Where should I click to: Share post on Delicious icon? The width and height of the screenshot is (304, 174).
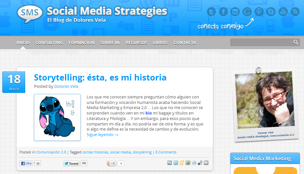point(200,163)
